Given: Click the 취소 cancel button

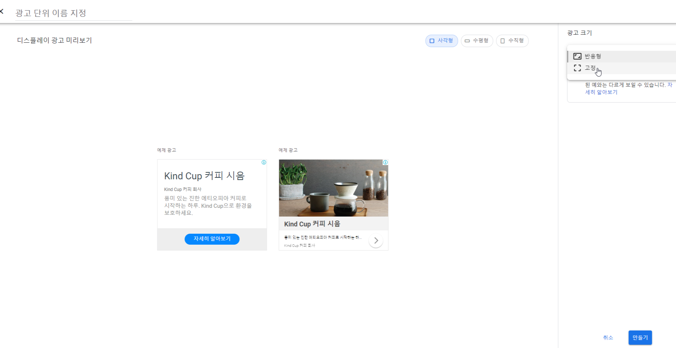Looking at the screenshot, I should (x=608, y=338).
